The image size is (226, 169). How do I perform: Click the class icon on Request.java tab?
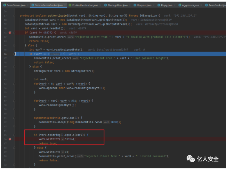click(135, 5)
